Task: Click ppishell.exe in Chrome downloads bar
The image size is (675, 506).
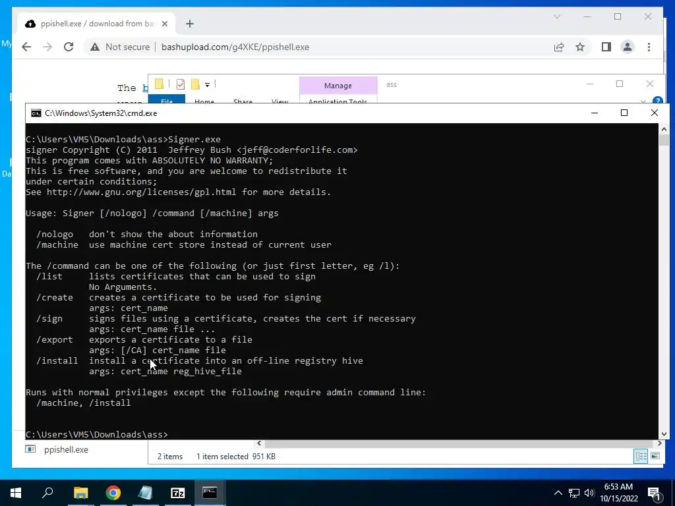Action: pyautogui.click(x=66, y=449)
